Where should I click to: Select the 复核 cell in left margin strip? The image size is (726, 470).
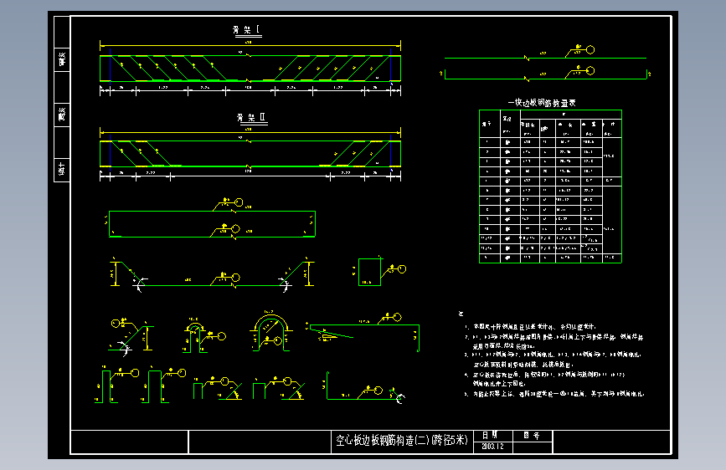pos(62,115)
